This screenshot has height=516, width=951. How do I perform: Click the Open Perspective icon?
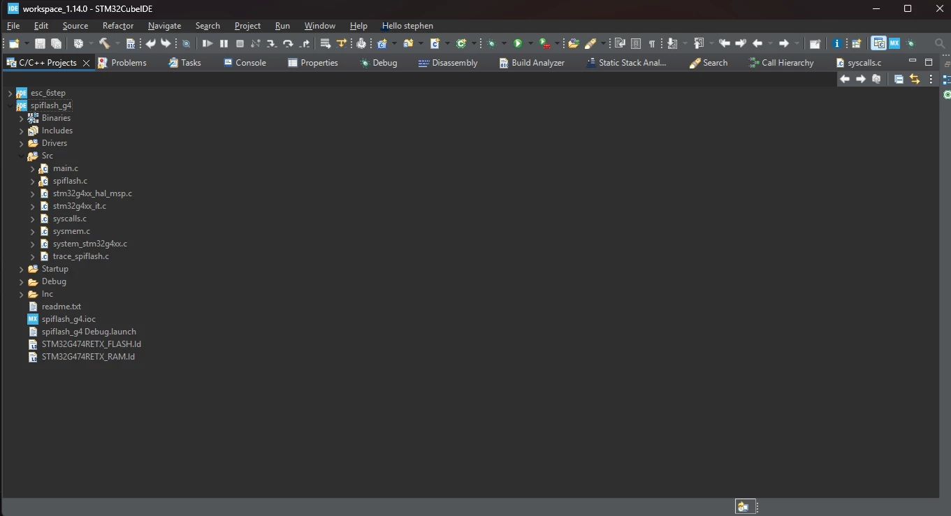point(855,43)
